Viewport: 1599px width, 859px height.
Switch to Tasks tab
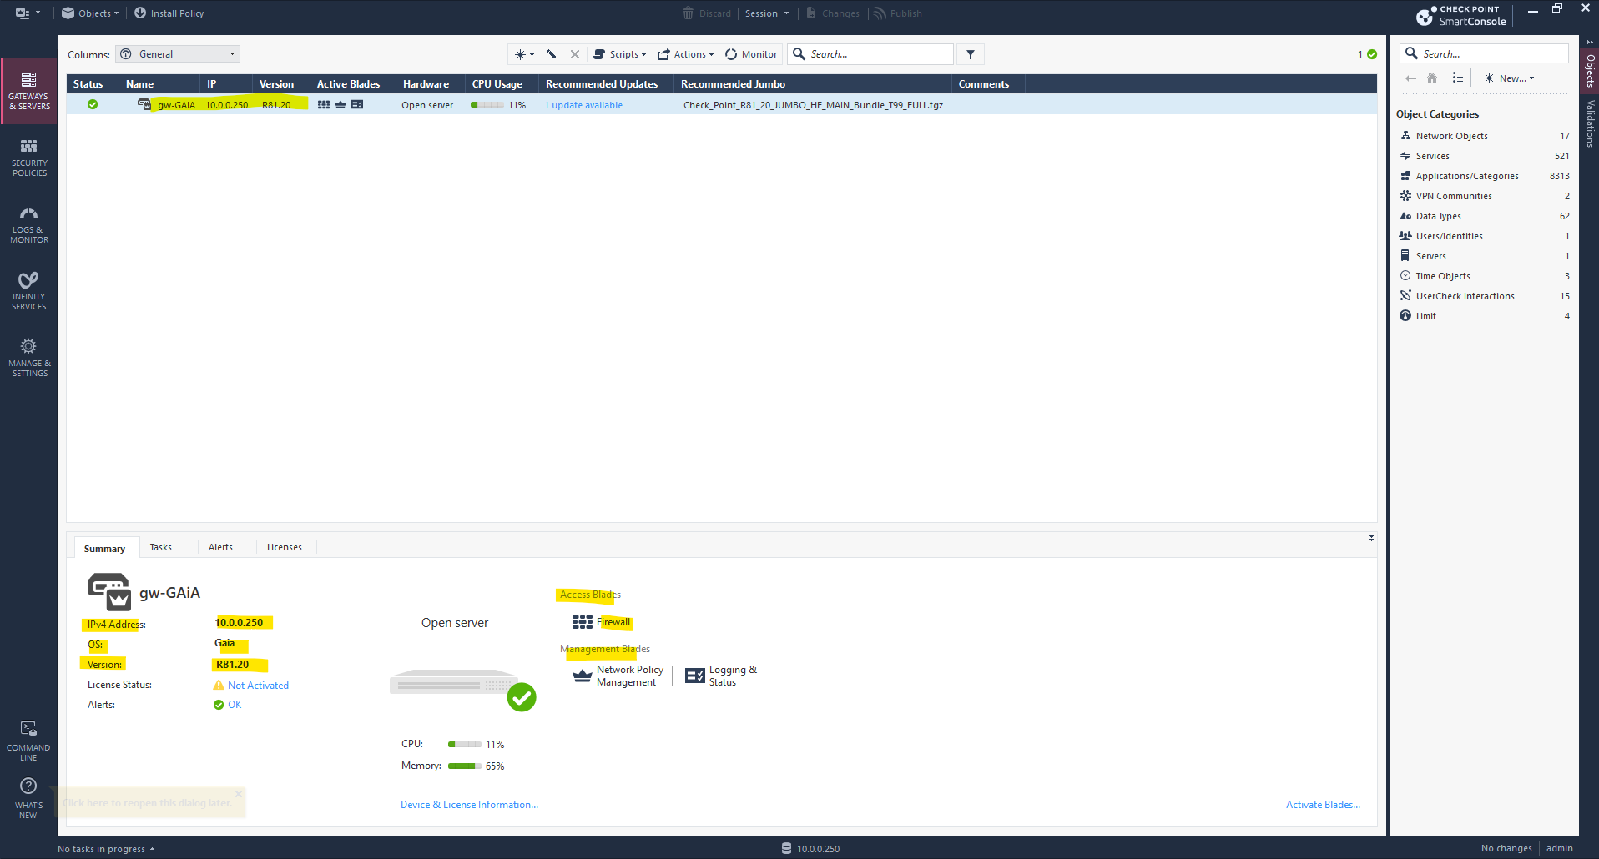point(161,547)
